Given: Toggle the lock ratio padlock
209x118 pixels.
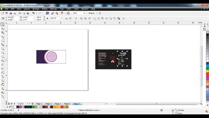Looking at the screenshot, I should click(x=47, y=18).
